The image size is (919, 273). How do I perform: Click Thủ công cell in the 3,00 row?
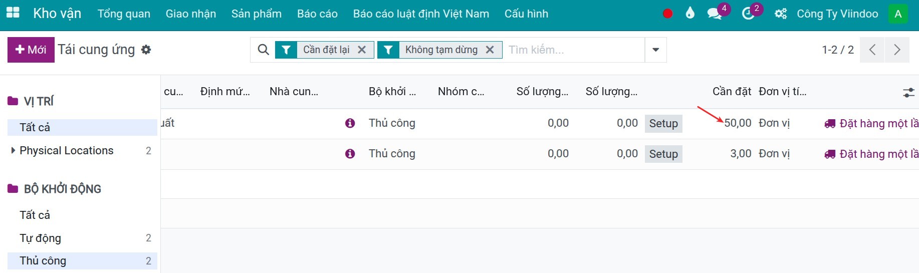(392, 153)
